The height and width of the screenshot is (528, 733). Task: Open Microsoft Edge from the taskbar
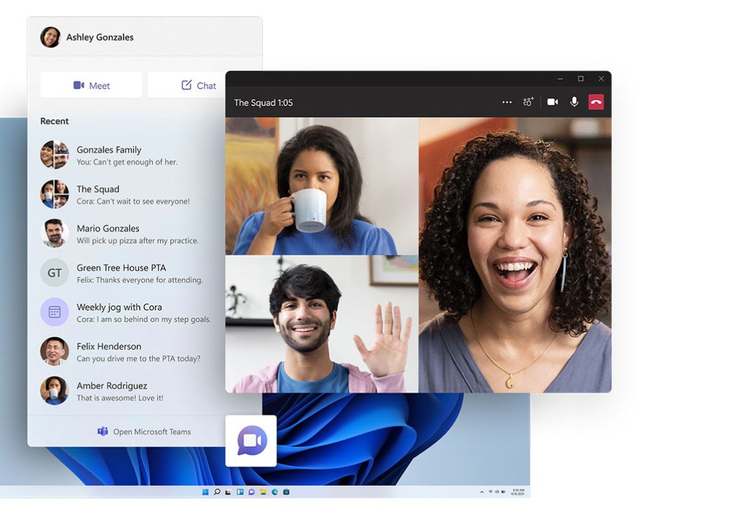tap(273, 491)
